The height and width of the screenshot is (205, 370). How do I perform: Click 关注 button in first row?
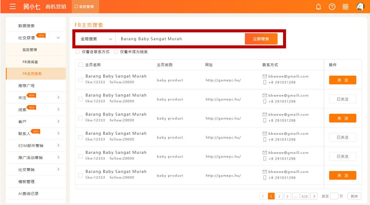tap(342, 80)
